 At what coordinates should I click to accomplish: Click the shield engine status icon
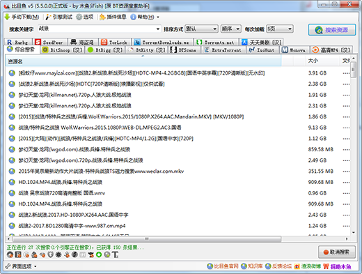click(51, 254)
